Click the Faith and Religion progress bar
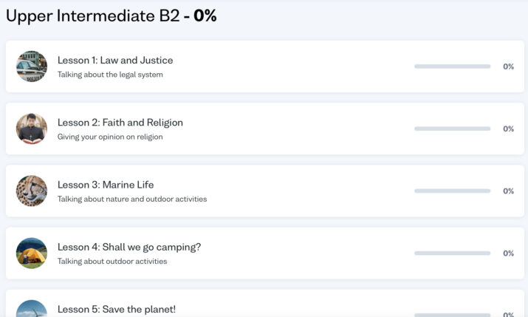 (x=452, y=129)
